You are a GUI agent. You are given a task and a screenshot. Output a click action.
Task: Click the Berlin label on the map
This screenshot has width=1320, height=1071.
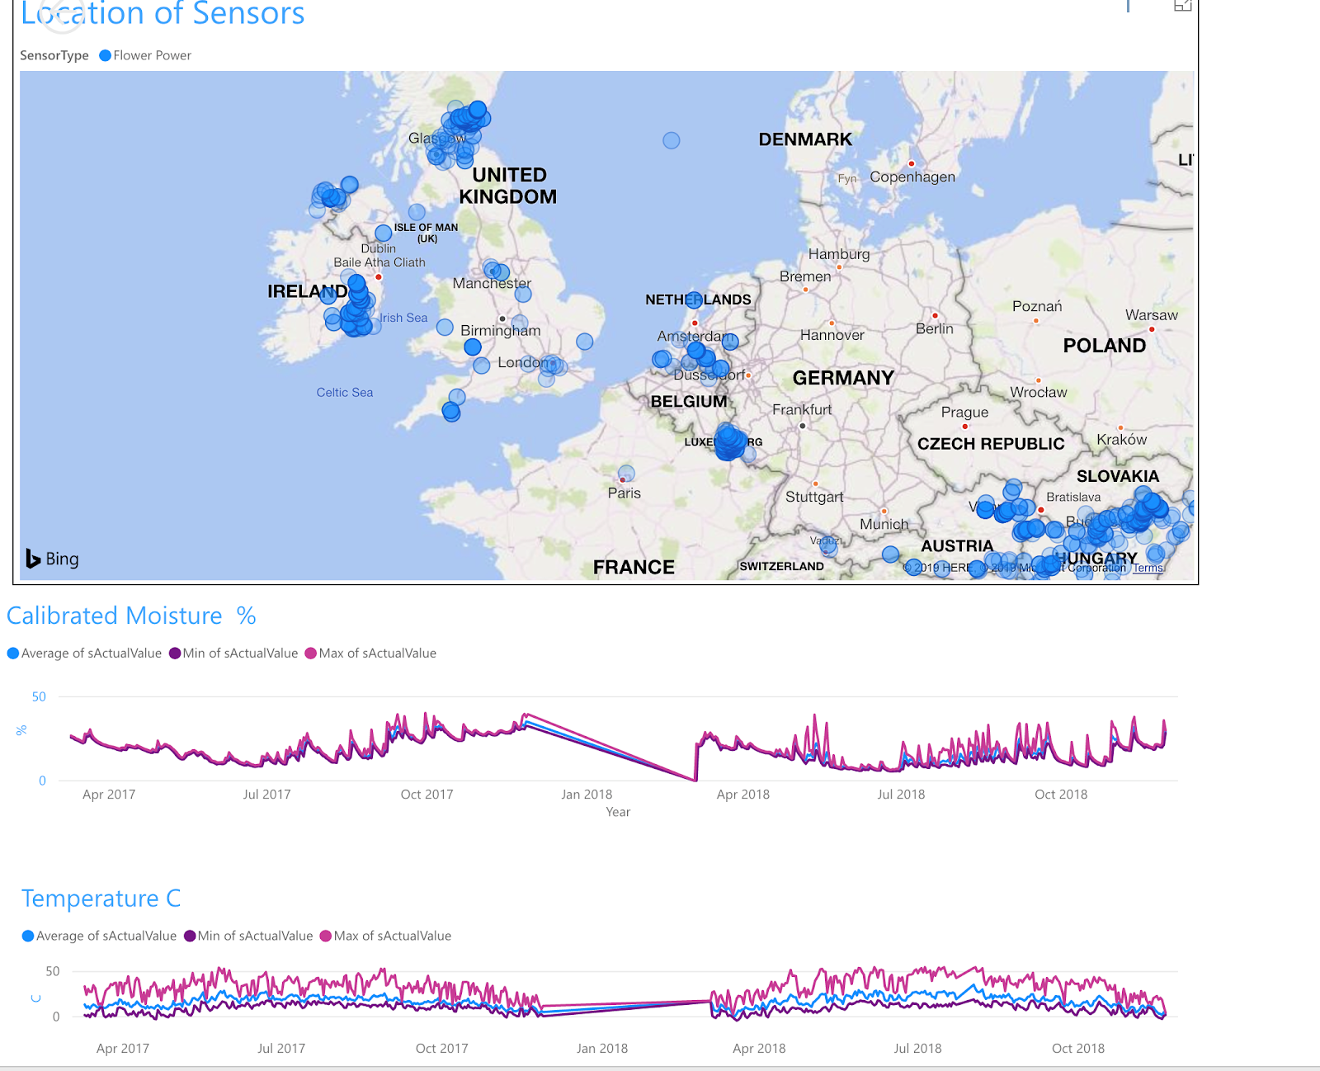point(935,328)
